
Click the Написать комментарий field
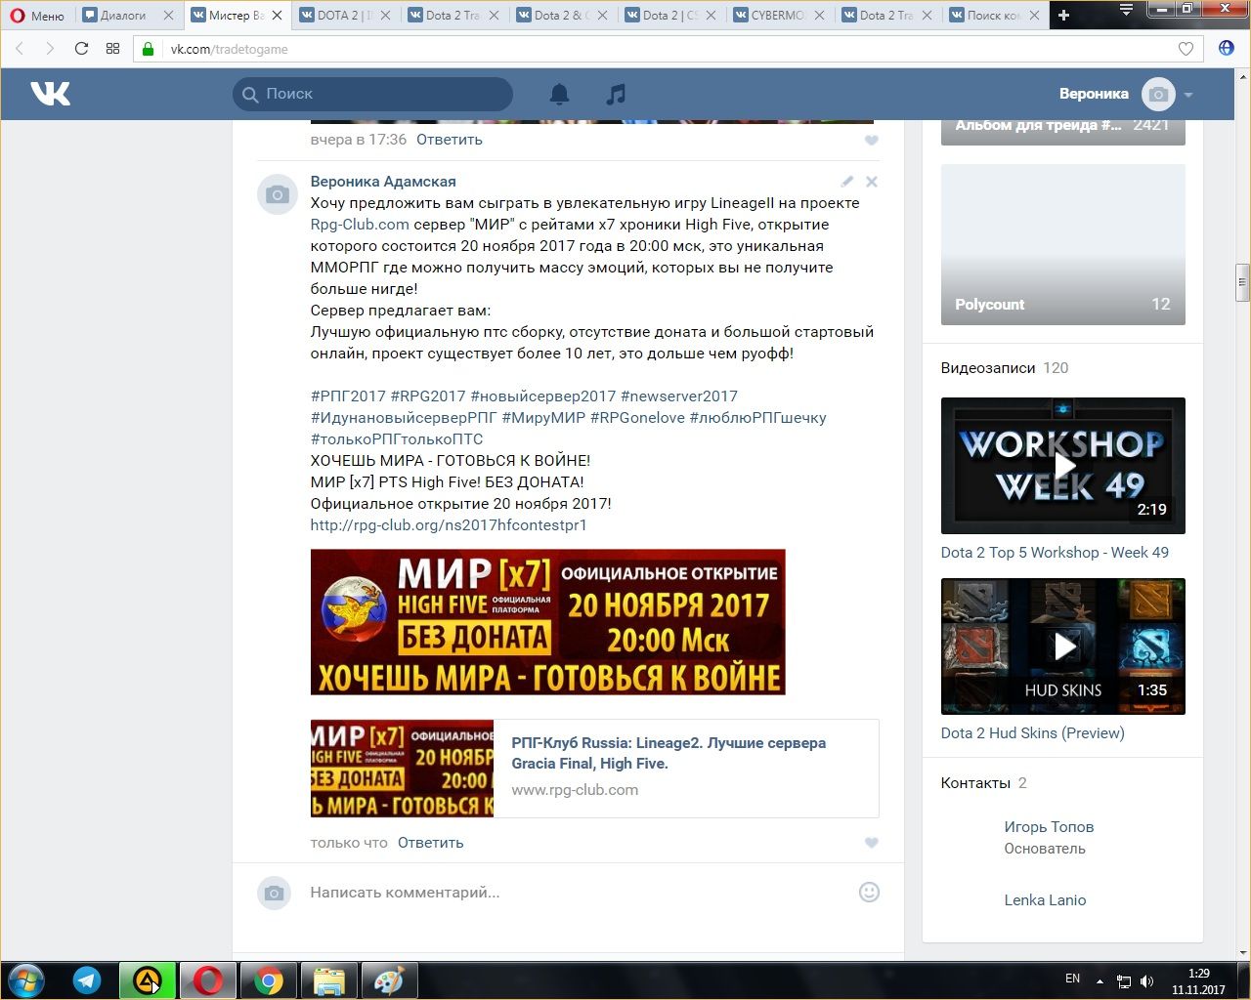[577, 893]
